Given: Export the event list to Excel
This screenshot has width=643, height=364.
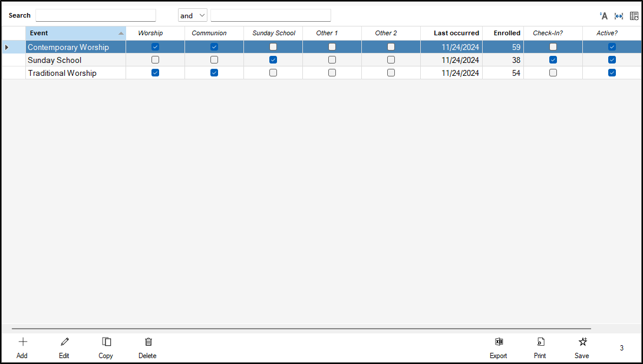Looking at the screenshot, I should [x=498, y=342].
